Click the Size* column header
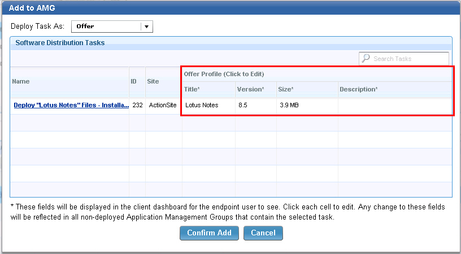This screenshot has height=254, width=461. [x=307, y=89]
